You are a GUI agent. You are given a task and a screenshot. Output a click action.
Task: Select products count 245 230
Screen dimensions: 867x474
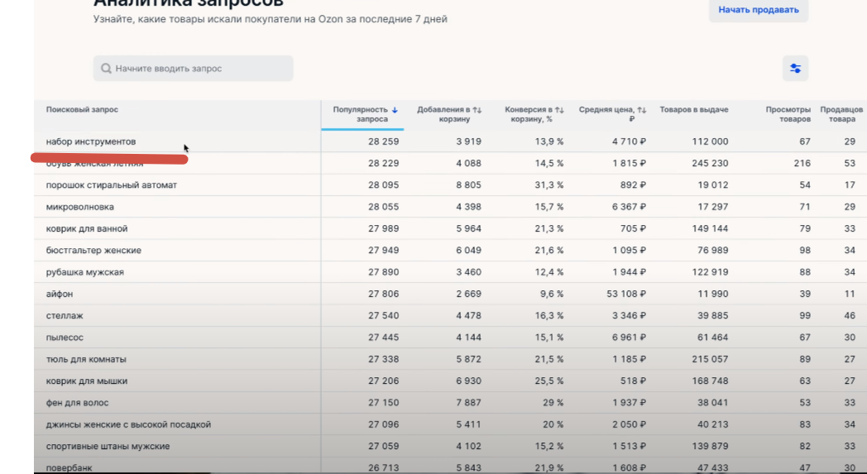710,163
